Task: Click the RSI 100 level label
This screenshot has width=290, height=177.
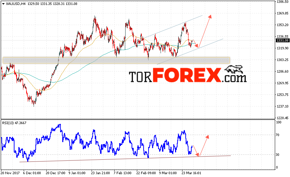Action: click(279, 122)
